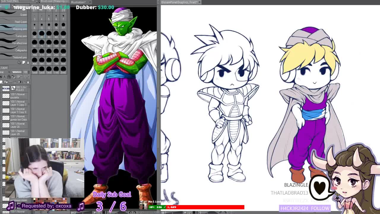Choose brush size 300 preset

tap(63, 52)
